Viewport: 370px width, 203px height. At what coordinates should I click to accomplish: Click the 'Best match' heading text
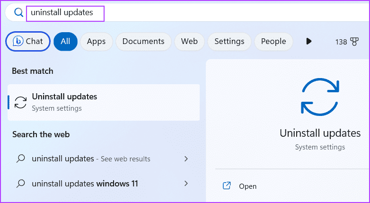tap(33, 71)
